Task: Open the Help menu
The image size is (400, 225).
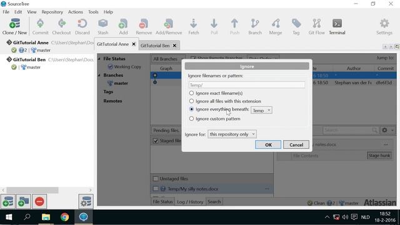Action: tap(108, 12)
